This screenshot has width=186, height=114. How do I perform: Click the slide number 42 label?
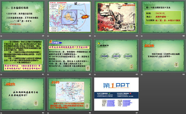[x=90, y=74]
